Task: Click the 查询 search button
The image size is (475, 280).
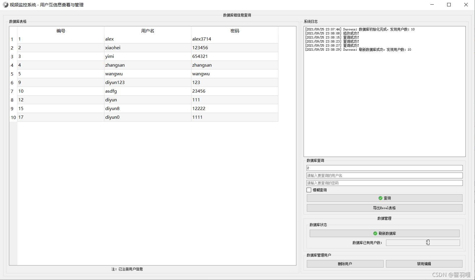Action: pos(385,198)
